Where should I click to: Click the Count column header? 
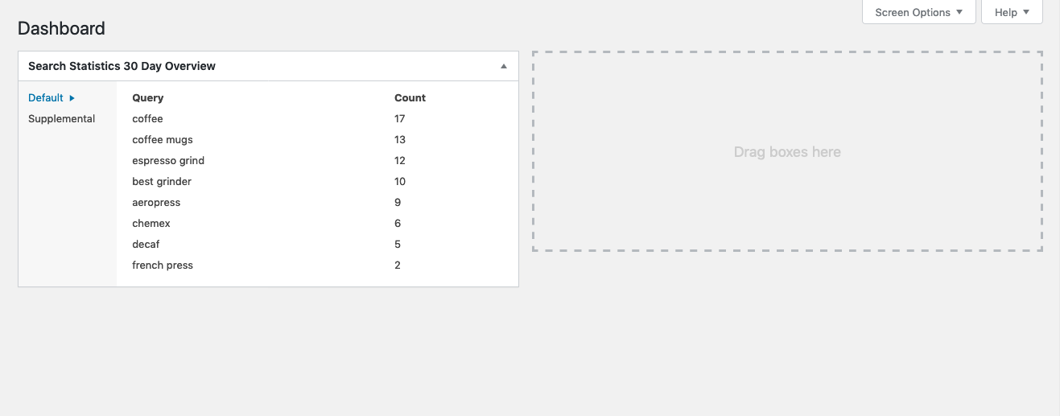(410, 98)
